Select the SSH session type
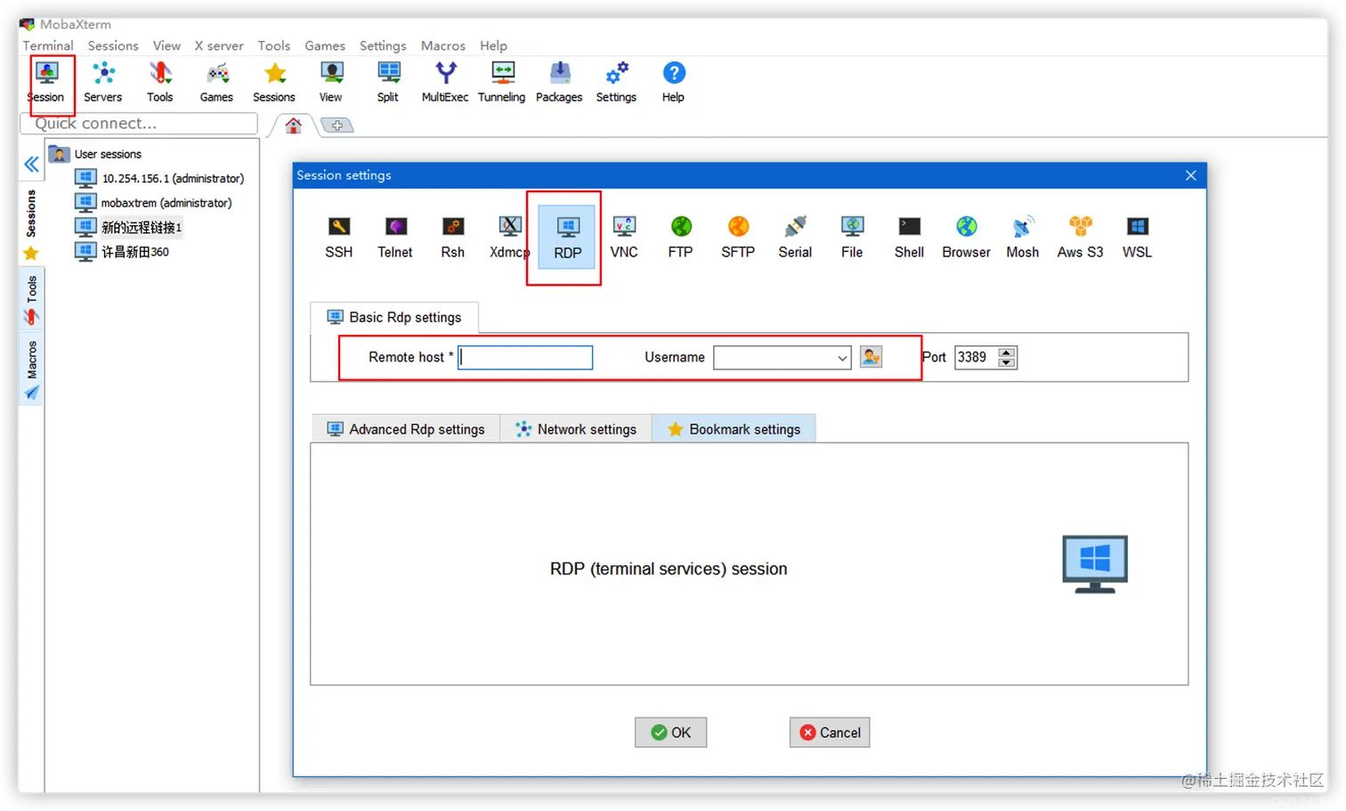The width and height of the screenshot is (1346, 811). coord(339,238)
